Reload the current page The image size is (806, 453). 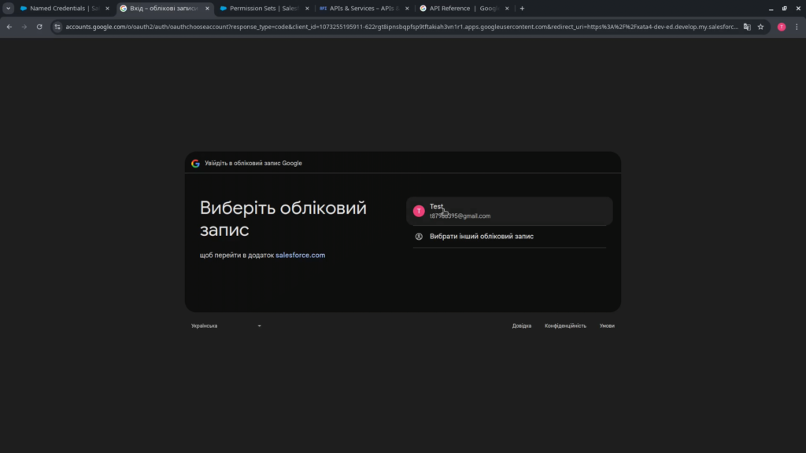coord(39,27)
